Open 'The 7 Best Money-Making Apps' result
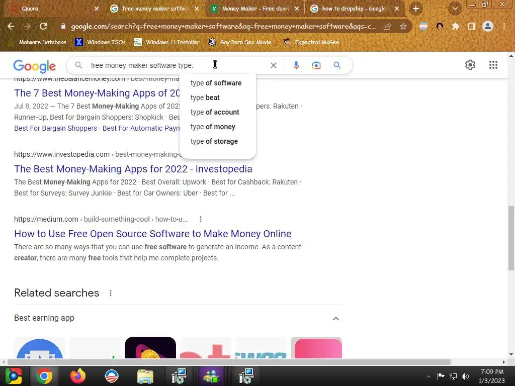 97,93
